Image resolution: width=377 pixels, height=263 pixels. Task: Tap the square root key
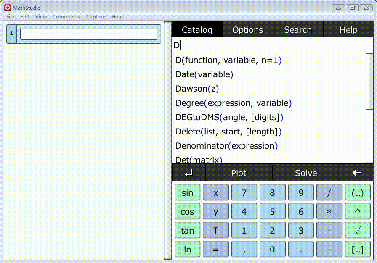(358, 230)
